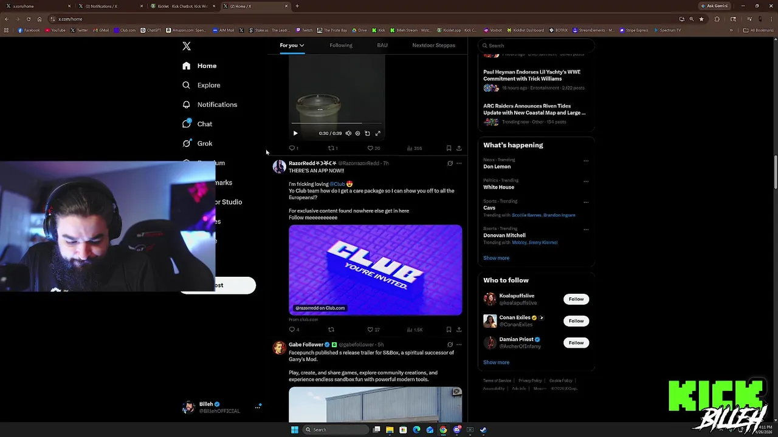This screenshot has width=778, height=437.
Task: Share the video post
Action: coord(459,148)
